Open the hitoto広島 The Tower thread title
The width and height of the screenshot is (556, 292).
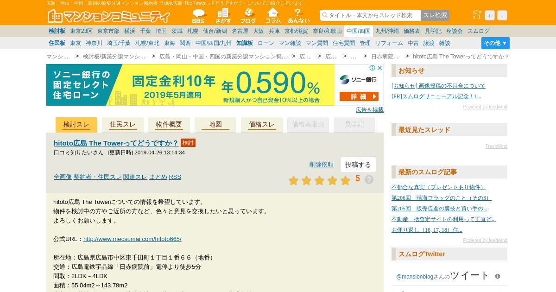pos(116,143)
